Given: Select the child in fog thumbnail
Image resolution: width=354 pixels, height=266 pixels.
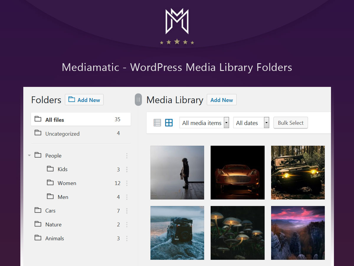Looking at the screenshot, I should click(x=177, y=173).
